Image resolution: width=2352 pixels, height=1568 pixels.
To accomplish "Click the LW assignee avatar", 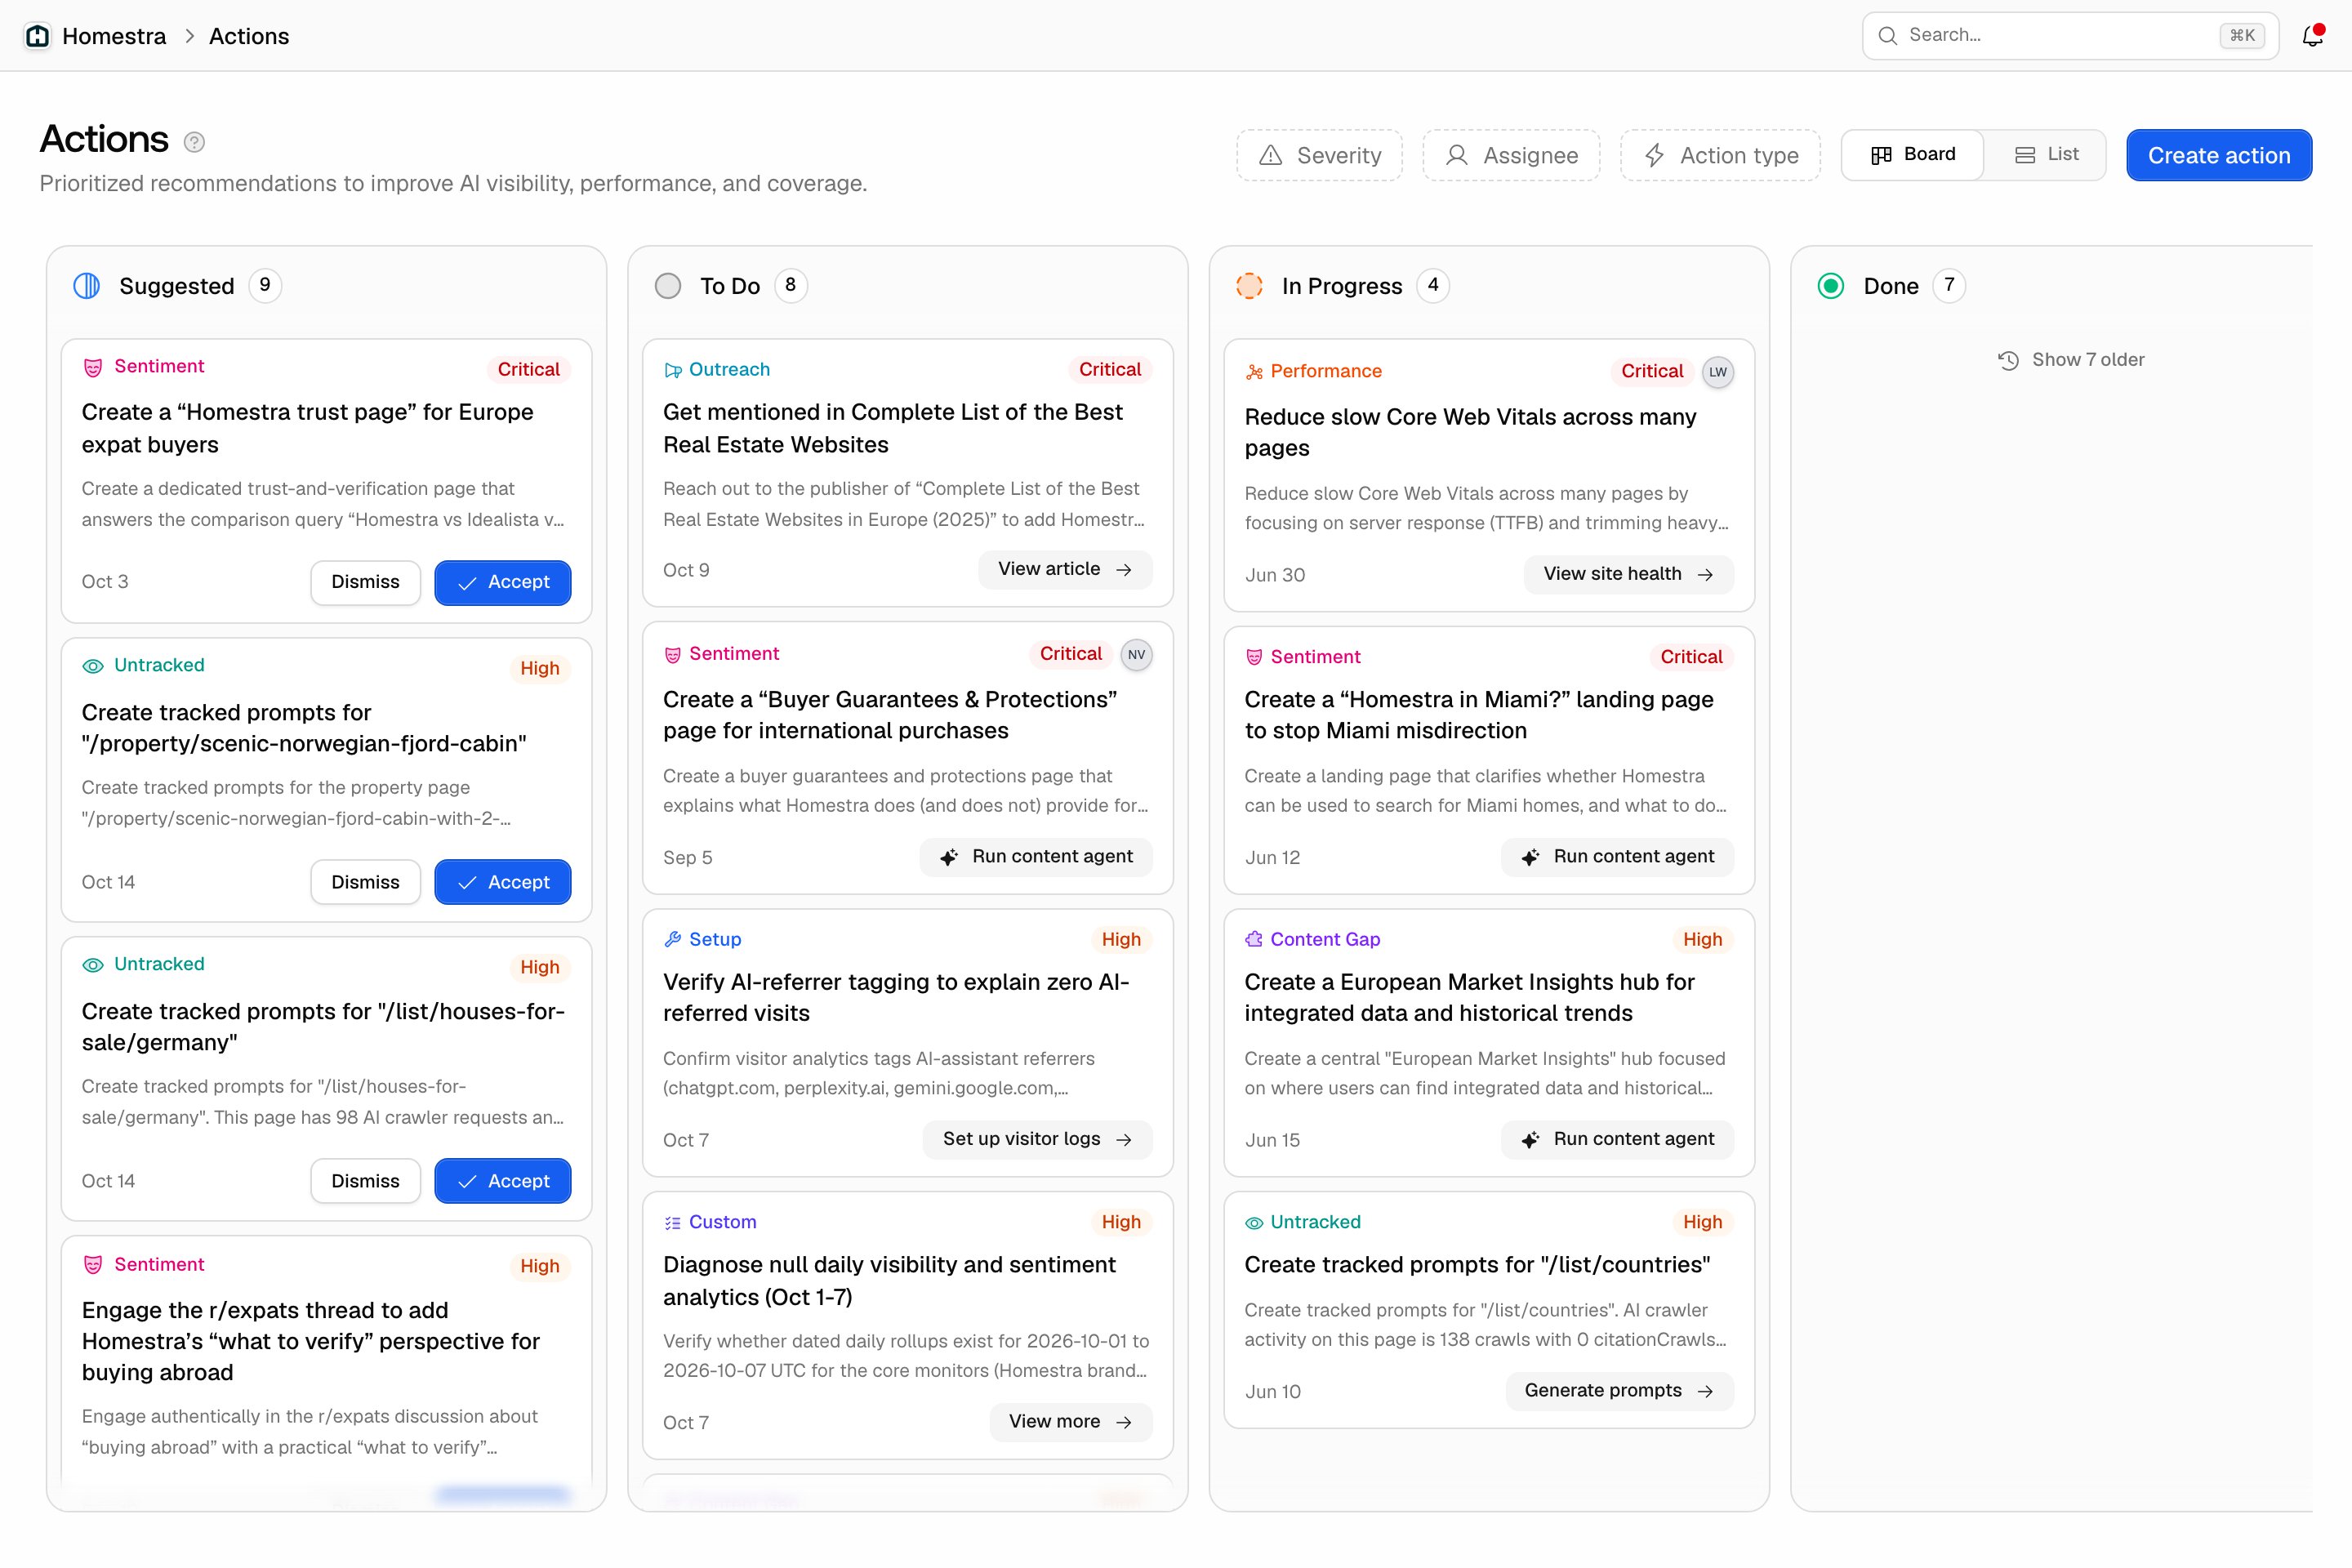I will pyautogui.click(x=1718, y=372).
